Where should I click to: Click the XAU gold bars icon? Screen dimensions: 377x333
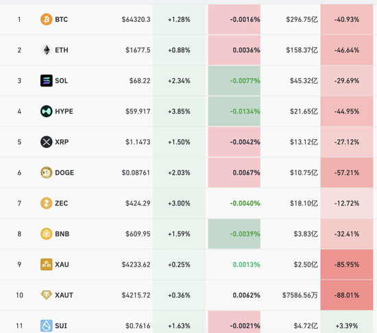pos(47,264)
